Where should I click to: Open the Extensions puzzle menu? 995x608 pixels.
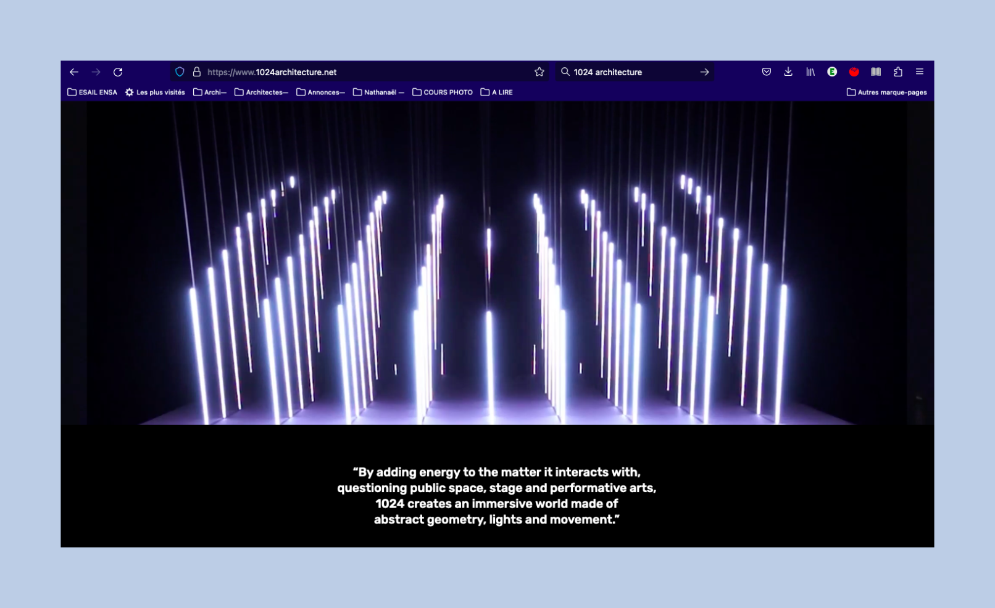point(897,72)
